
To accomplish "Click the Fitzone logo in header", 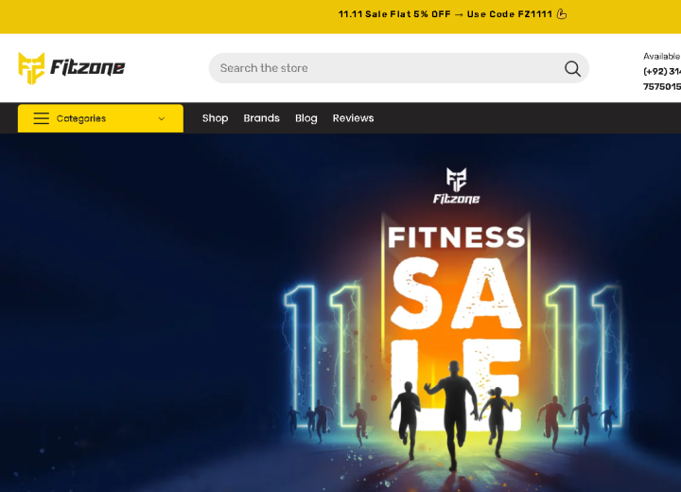I will (71, 68).
